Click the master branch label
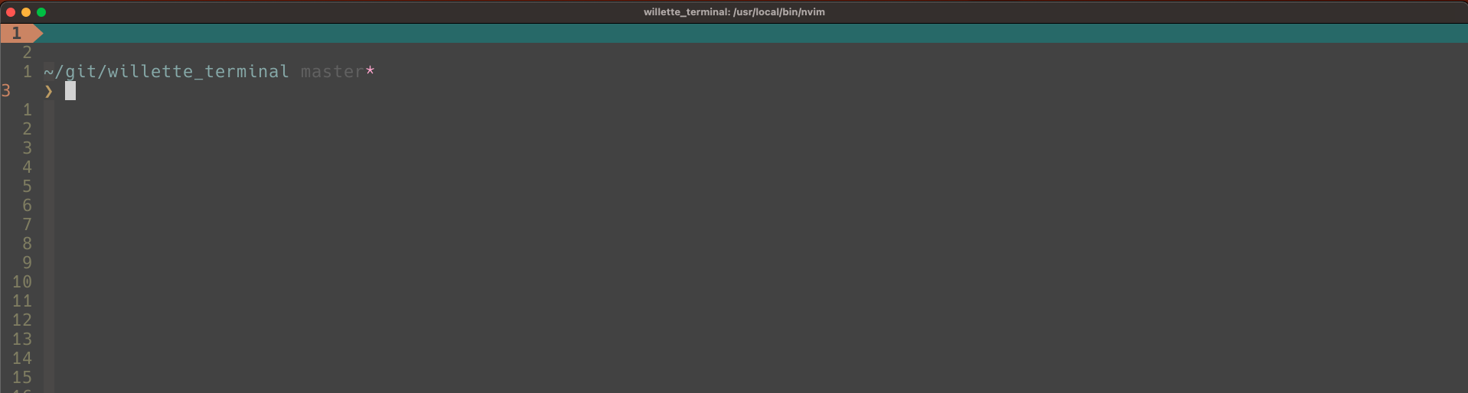1468x393 pixels. tap(332, 72)
